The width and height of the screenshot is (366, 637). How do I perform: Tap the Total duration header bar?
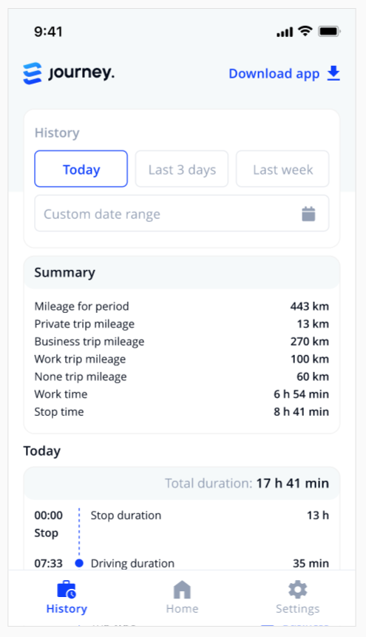182,483
